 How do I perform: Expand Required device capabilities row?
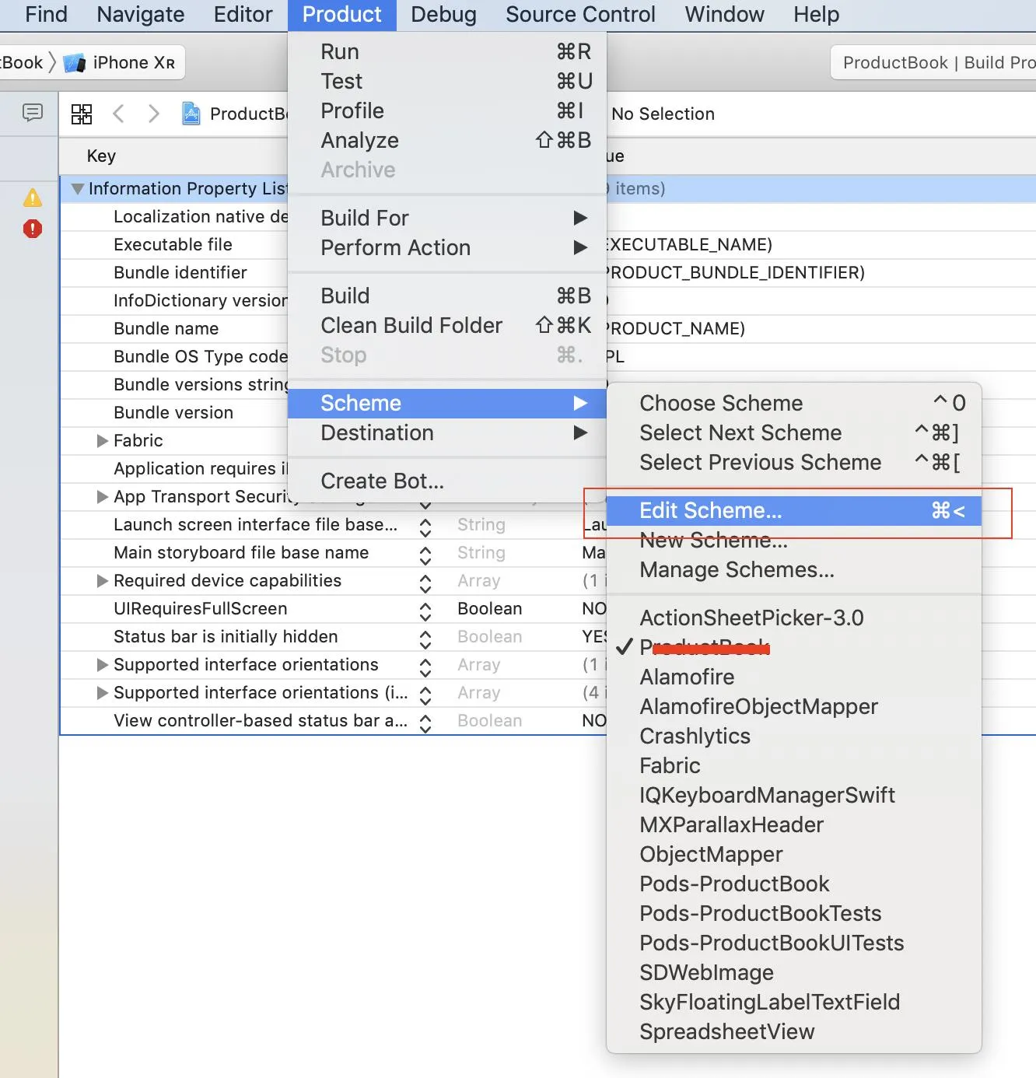102,580
